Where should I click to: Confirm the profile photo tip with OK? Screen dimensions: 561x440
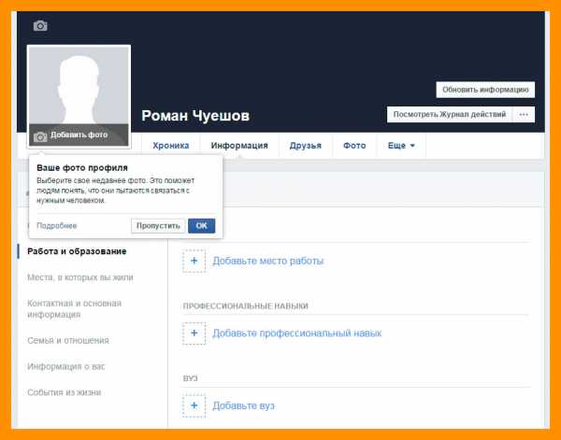(x=201, y=226)
